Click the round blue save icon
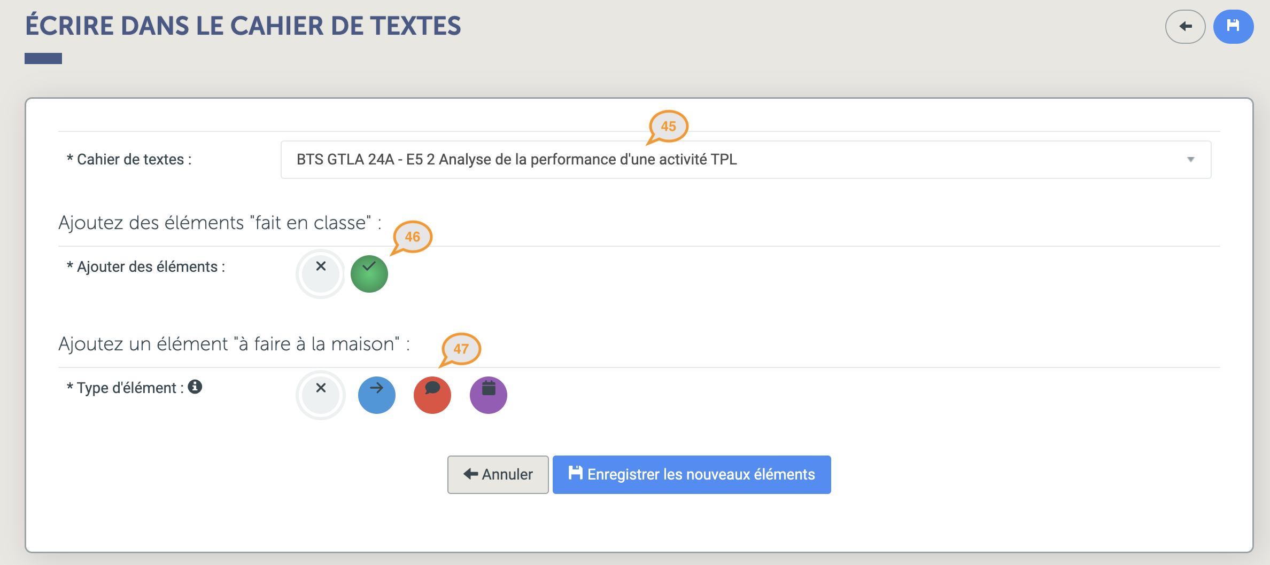 pyautogui.click(x=1233, y=26)
